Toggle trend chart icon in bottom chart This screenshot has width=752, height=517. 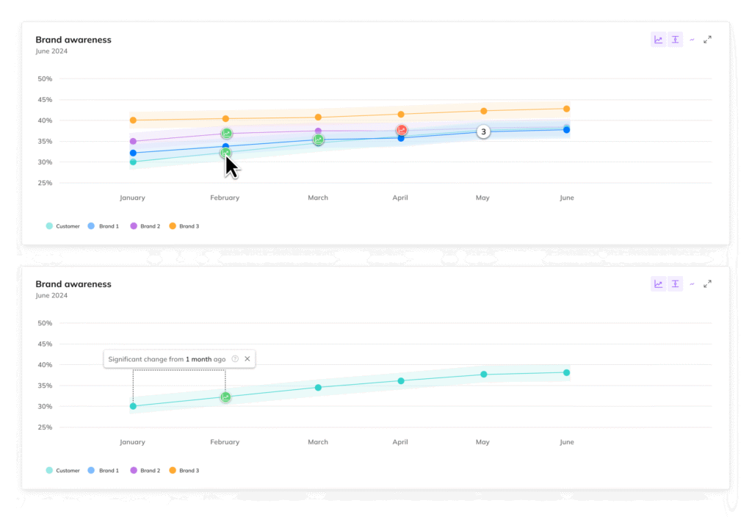pyautogui.click(x=659, y=284)
